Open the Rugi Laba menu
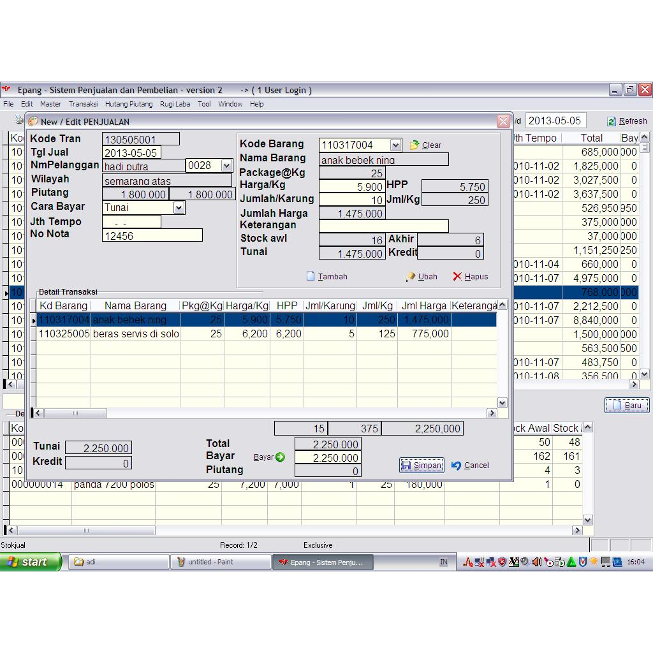This screenshot has height=653, width=653. pyautogui.click(x=175, y=104)
